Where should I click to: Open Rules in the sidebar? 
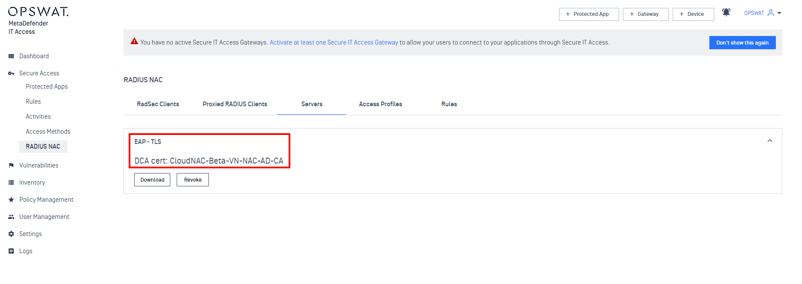33,102
